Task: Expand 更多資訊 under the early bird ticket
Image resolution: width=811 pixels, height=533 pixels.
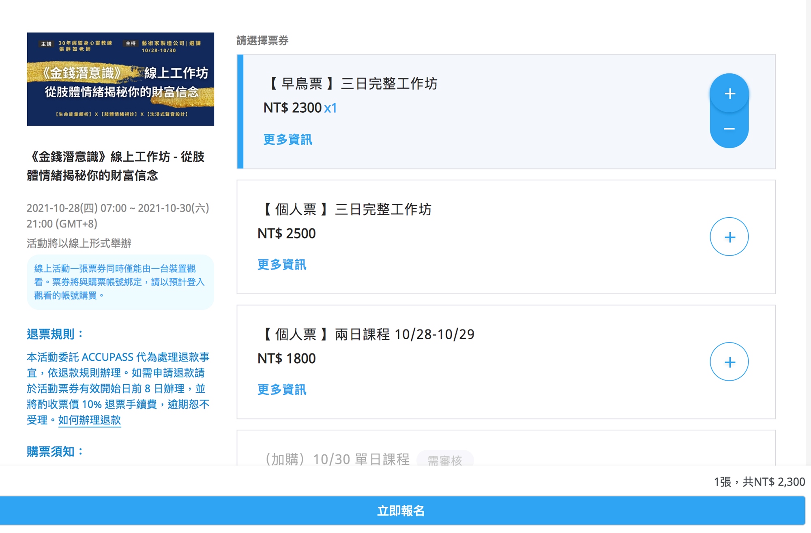Action: pyautogui.click(x=287, y=139)
